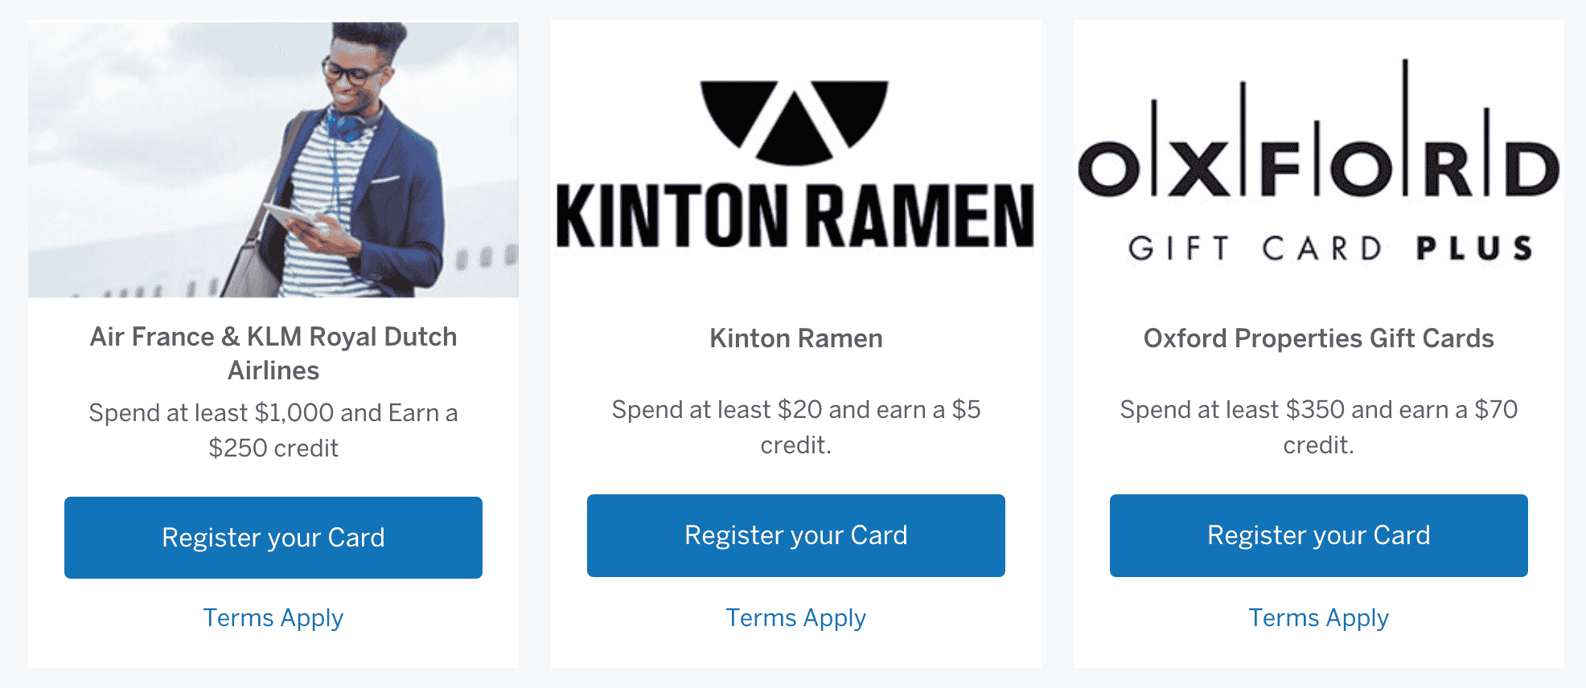Open Terms Apply under Air France offer

[273, 617]
